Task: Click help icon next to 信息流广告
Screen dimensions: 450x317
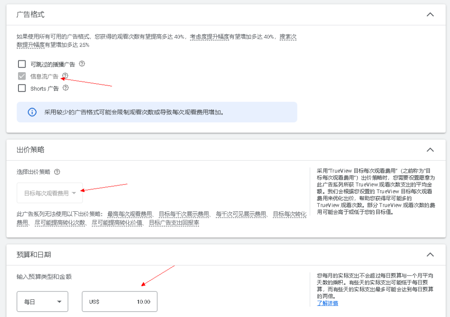Action: coord(65,76)
